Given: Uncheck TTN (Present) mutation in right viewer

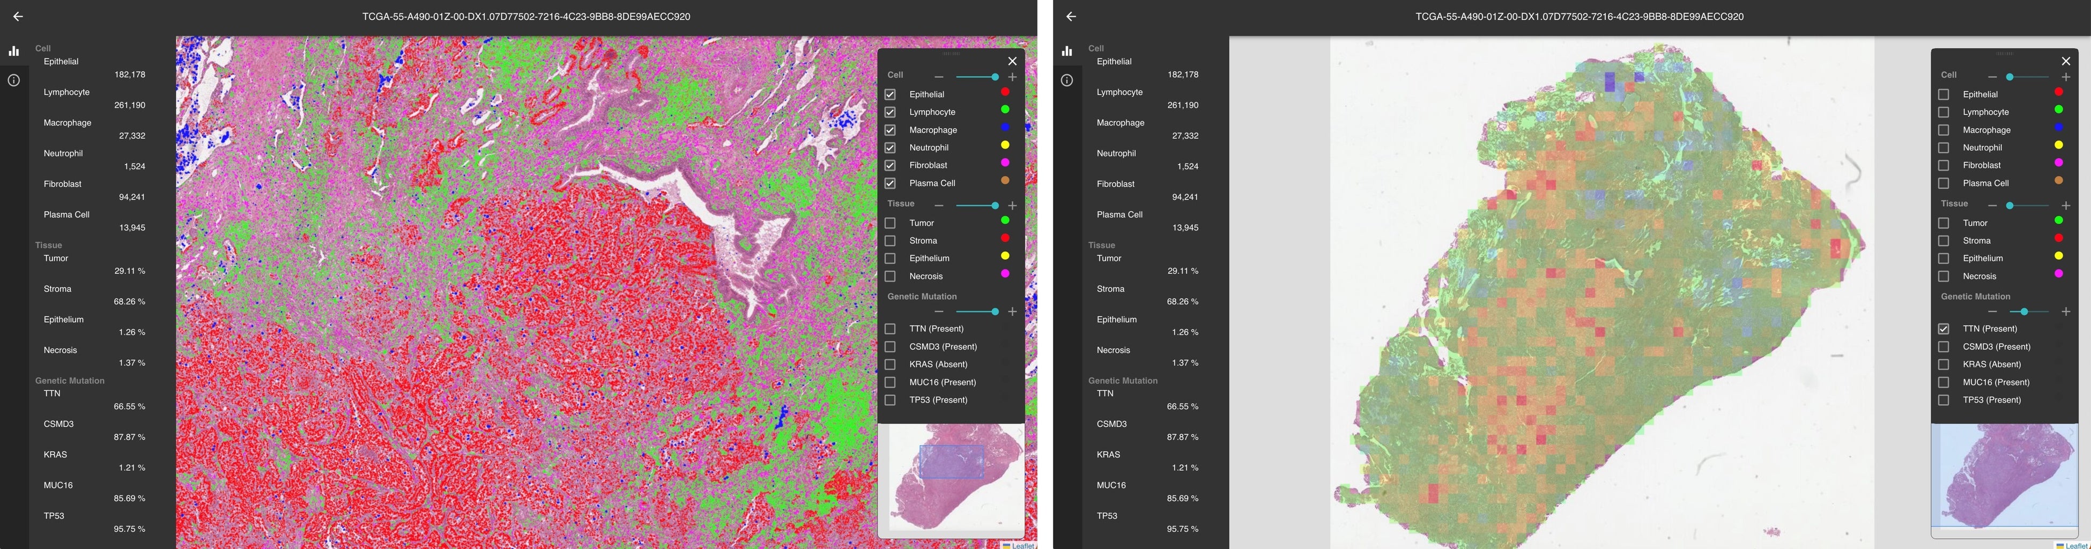Looking at the screenshot, I should pos(1944,329).
